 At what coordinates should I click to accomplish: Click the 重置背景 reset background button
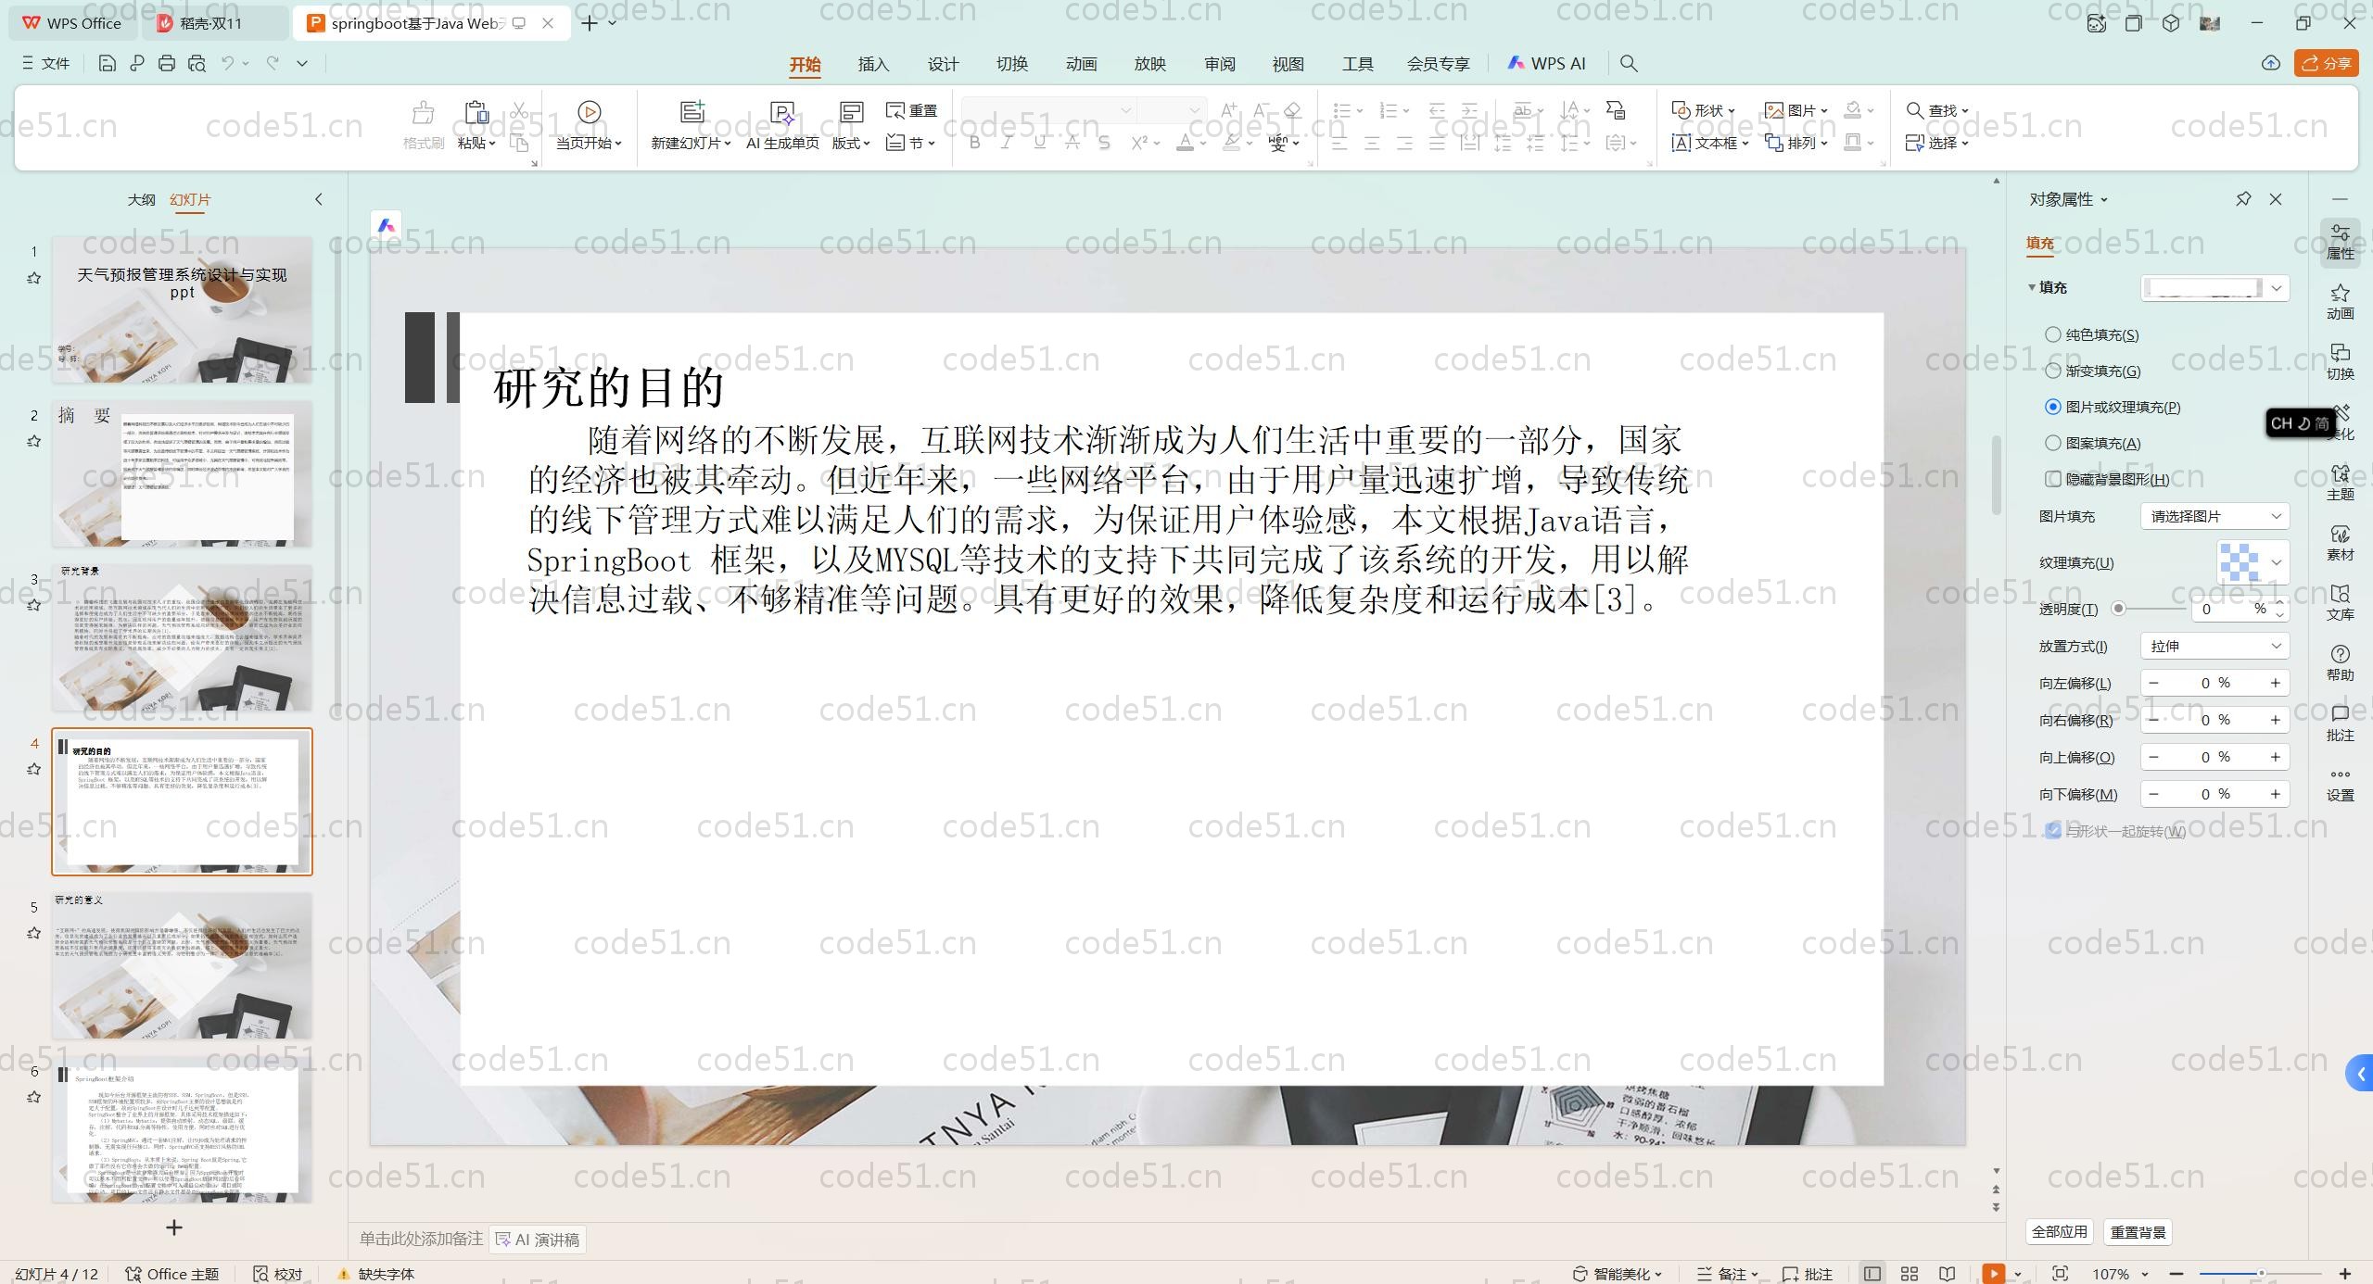[x=2138, y=1232]
